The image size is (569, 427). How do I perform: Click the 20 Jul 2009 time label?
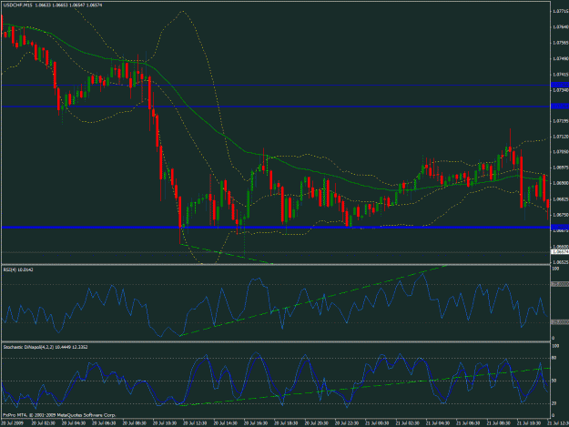13,423
